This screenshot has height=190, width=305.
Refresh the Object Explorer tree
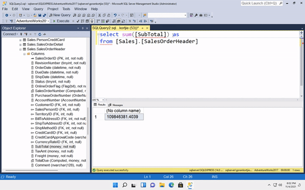tap(40, 34)
